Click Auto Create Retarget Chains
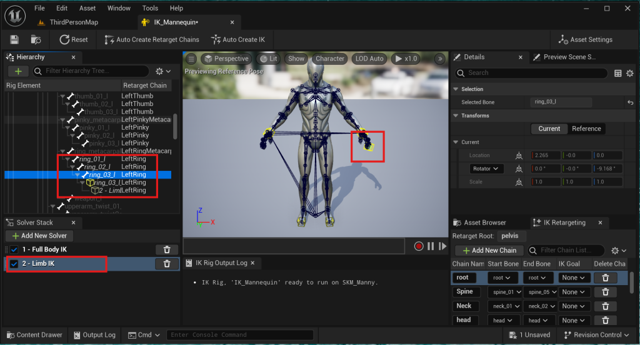The width and height of the screenshot is (640, 345). click(152, 39)
